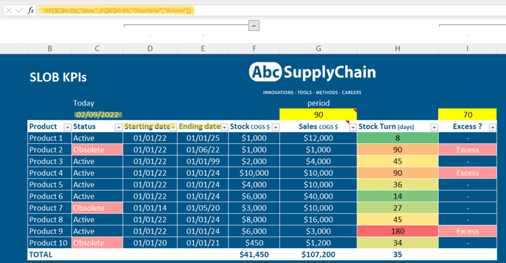The width and height of the screenshot is (506, 263).
Task: Select the Today date cell 02/09/2022
Action: (x=97, y=114)
